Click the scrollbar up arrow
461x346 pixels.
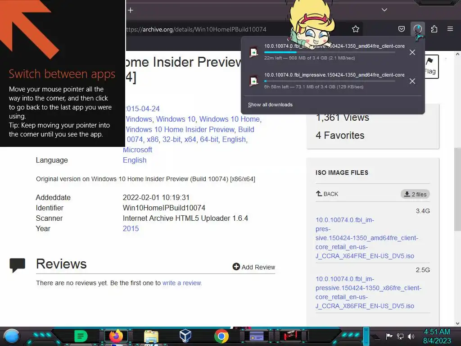[x=457, y=55]
